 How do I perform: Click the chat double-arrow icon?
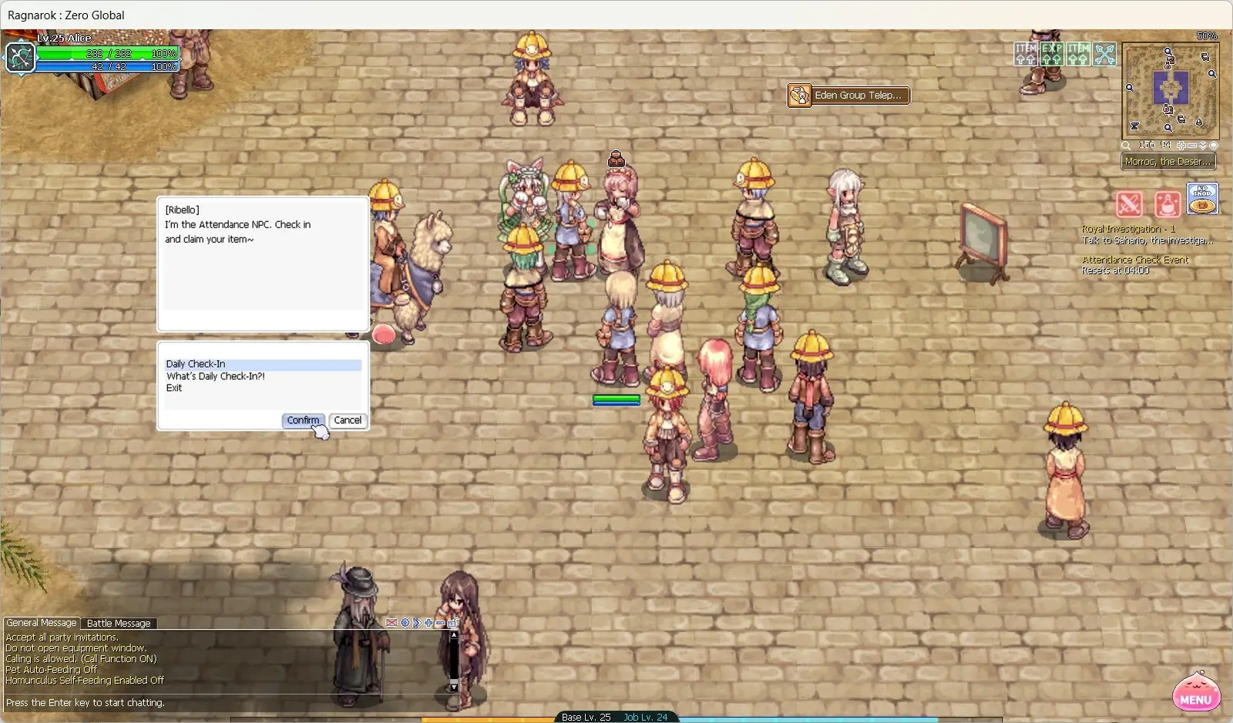417,623
